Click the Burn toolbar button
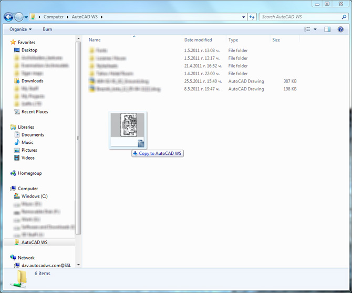 47,29
